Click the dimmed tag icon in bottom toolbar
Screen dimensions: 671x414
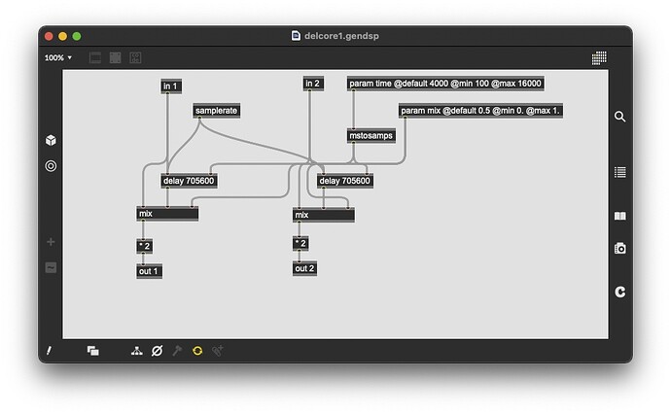point(218,351)
